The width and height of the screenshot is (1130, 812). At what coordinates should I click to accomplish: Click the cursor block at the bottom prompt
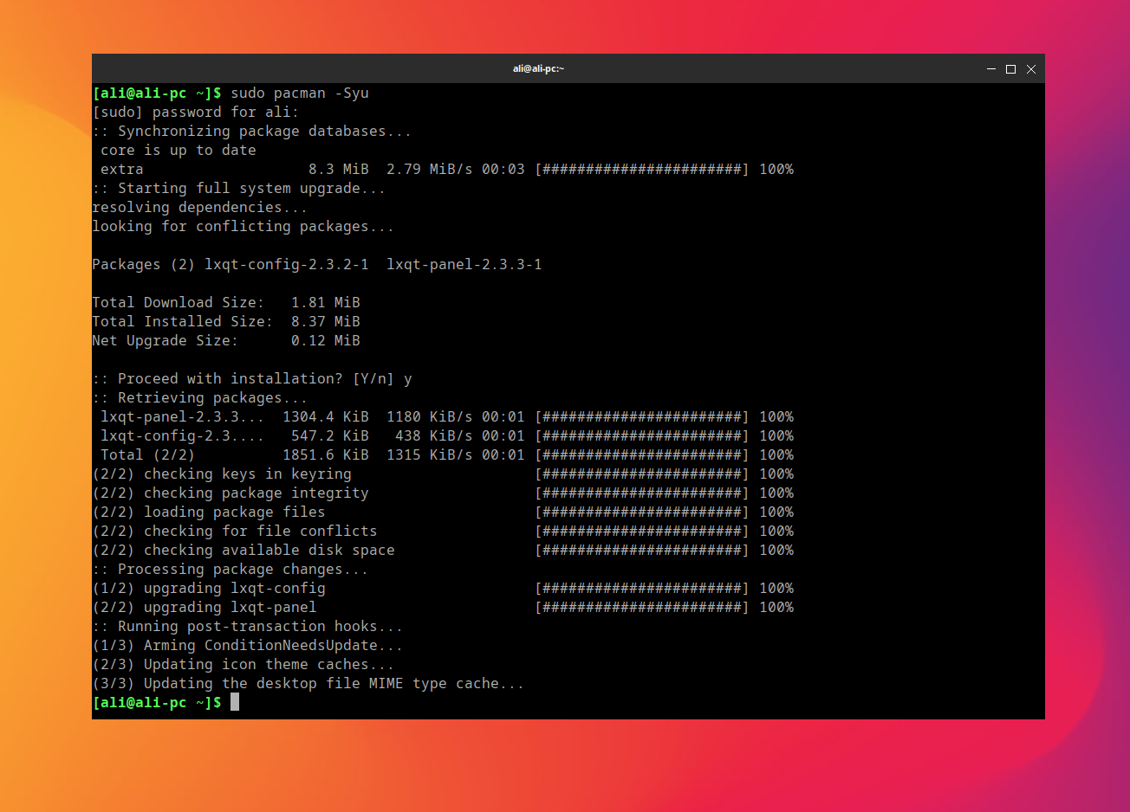point(235,702)
